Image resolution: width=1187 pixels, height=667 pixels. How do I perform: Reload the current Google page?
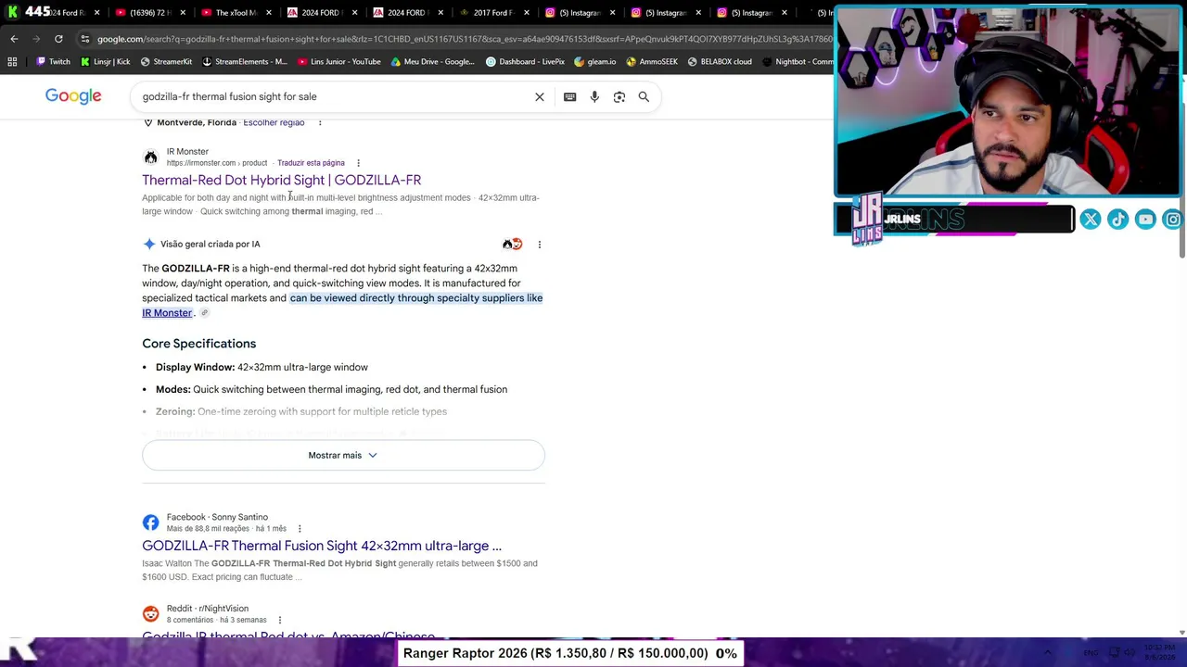coord(58,39)
